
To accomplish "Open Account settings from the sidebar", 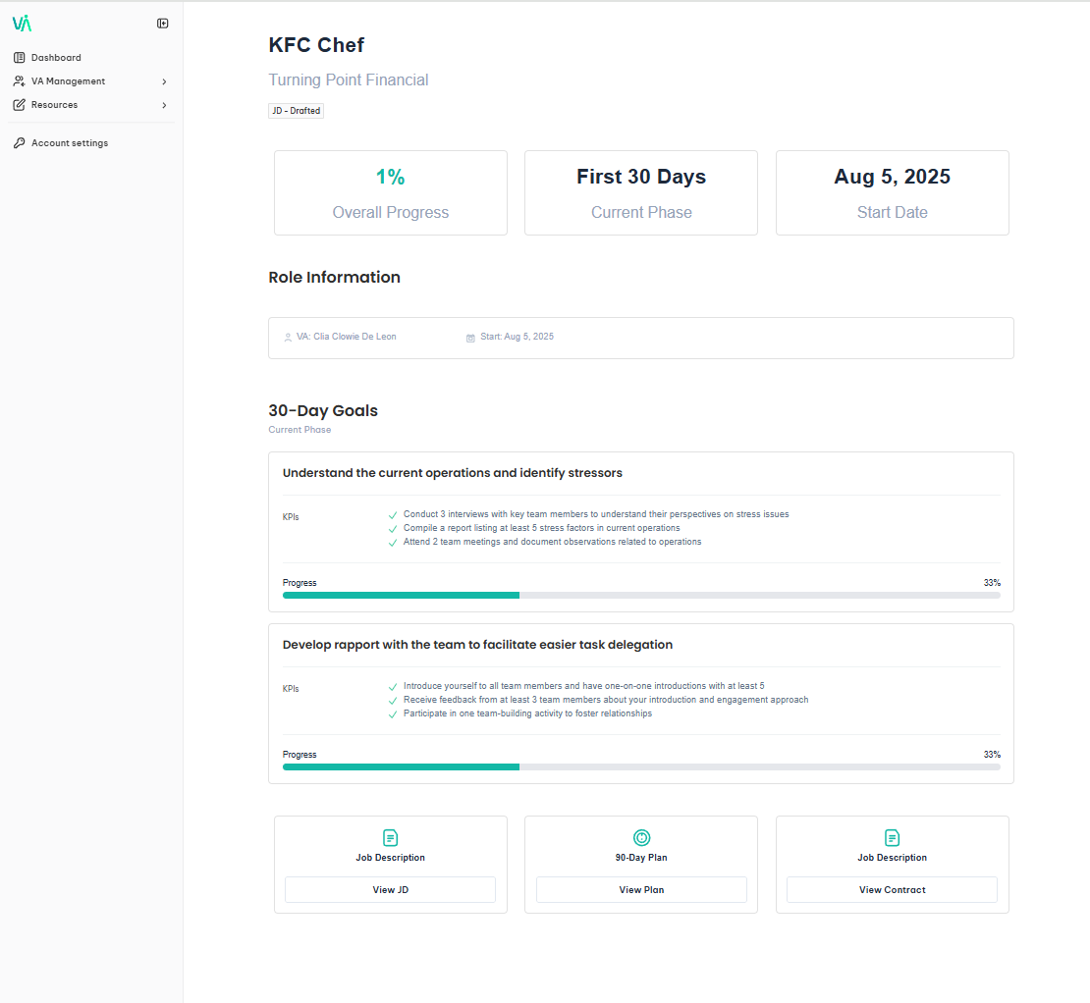I will point(69,142).
